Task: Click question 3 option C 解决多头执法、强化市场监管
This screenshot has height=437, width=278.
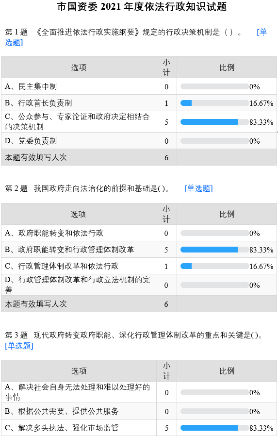Action: pyautogui.click(x=62, y=428)
